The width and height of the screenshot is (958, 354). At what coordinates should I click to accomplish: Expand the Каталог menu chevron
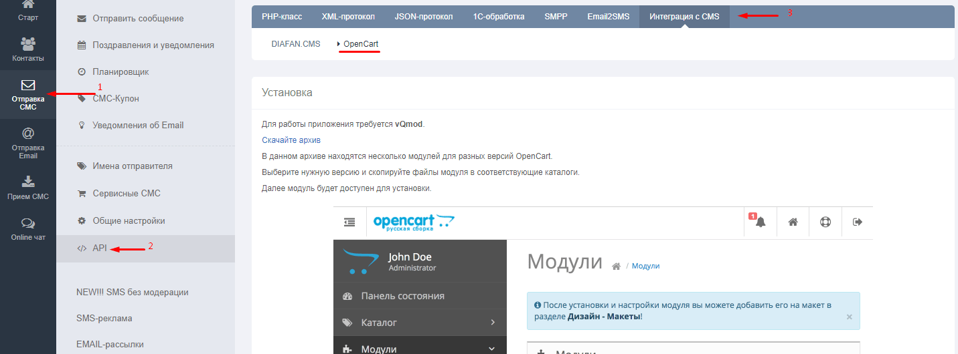pos(492,322)
